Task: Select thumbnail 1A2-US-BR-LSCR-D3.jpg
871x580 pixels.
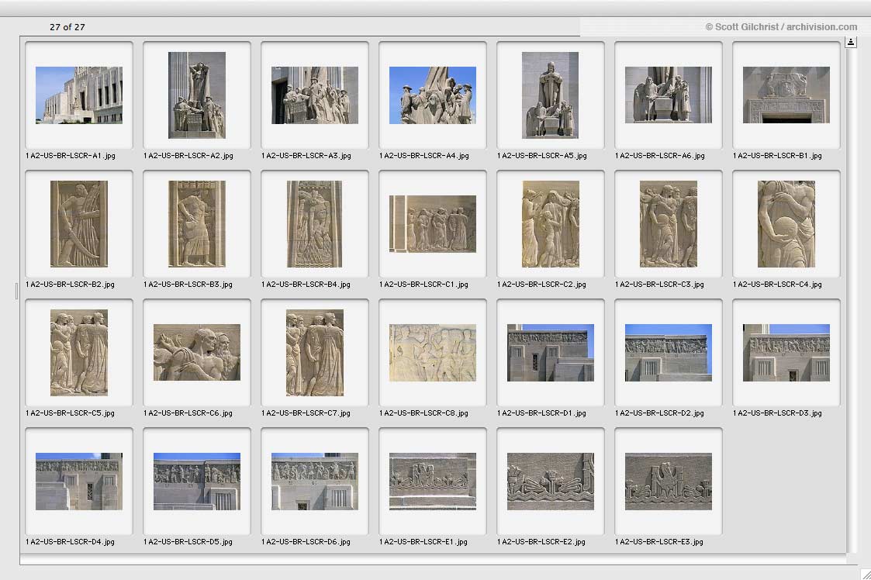Action: tap(786, 353)
